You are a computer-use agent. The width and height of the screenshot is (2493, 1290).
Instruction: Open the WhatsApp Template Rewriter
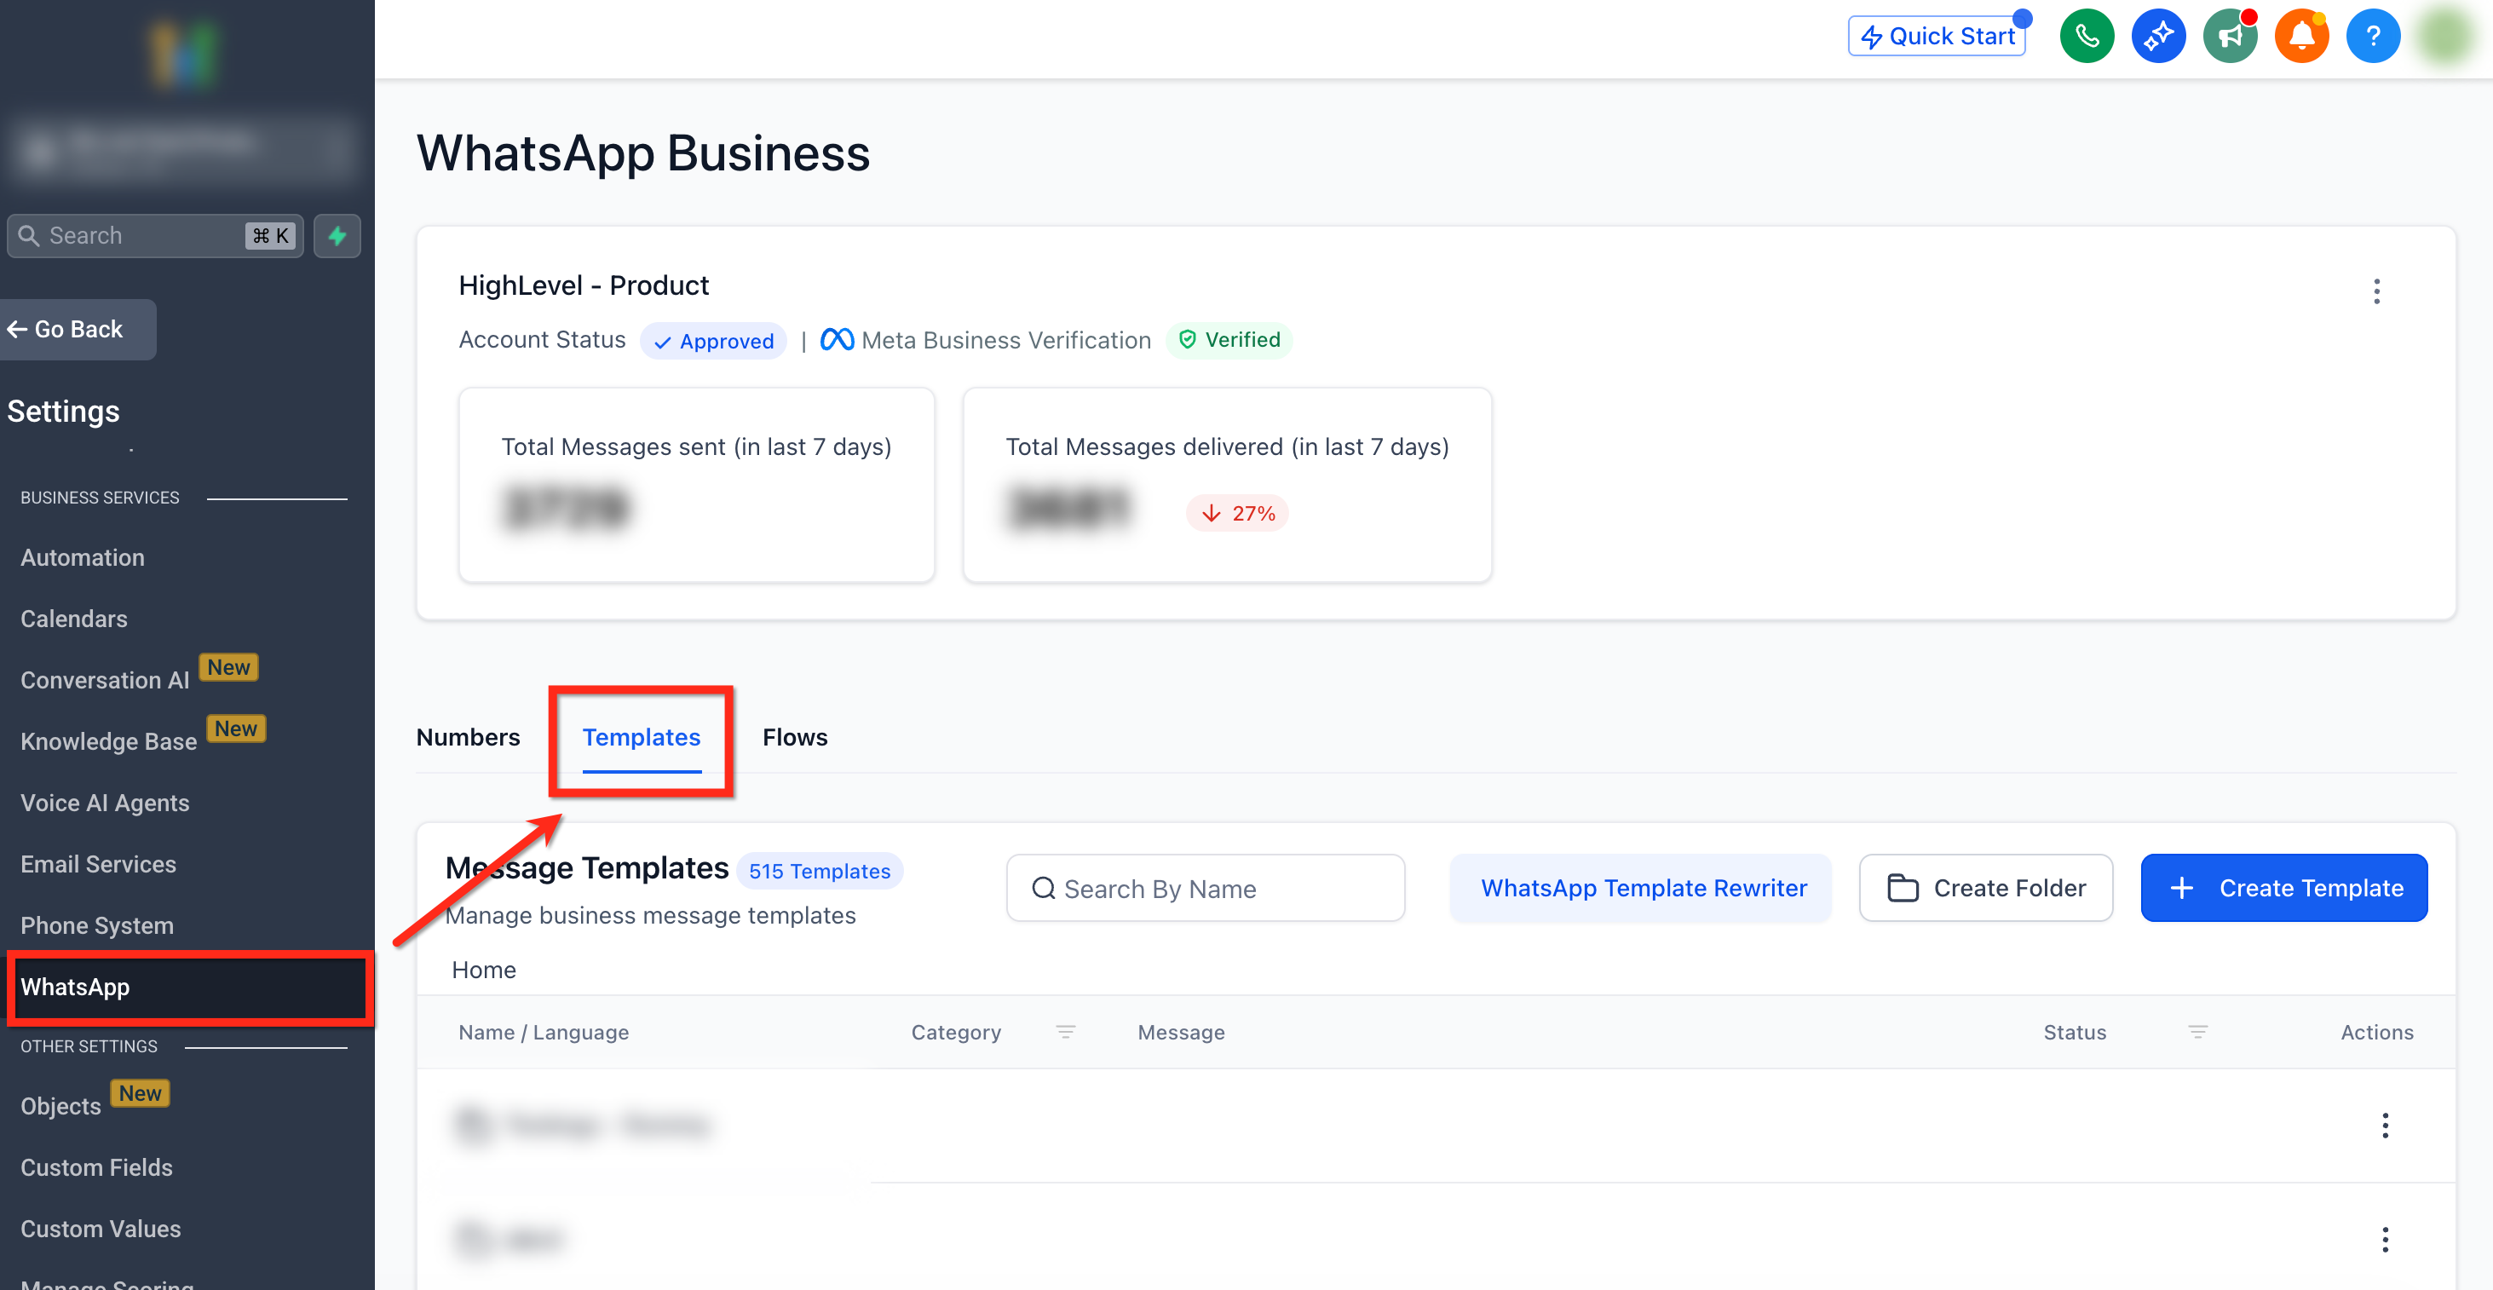point(1643,888)
